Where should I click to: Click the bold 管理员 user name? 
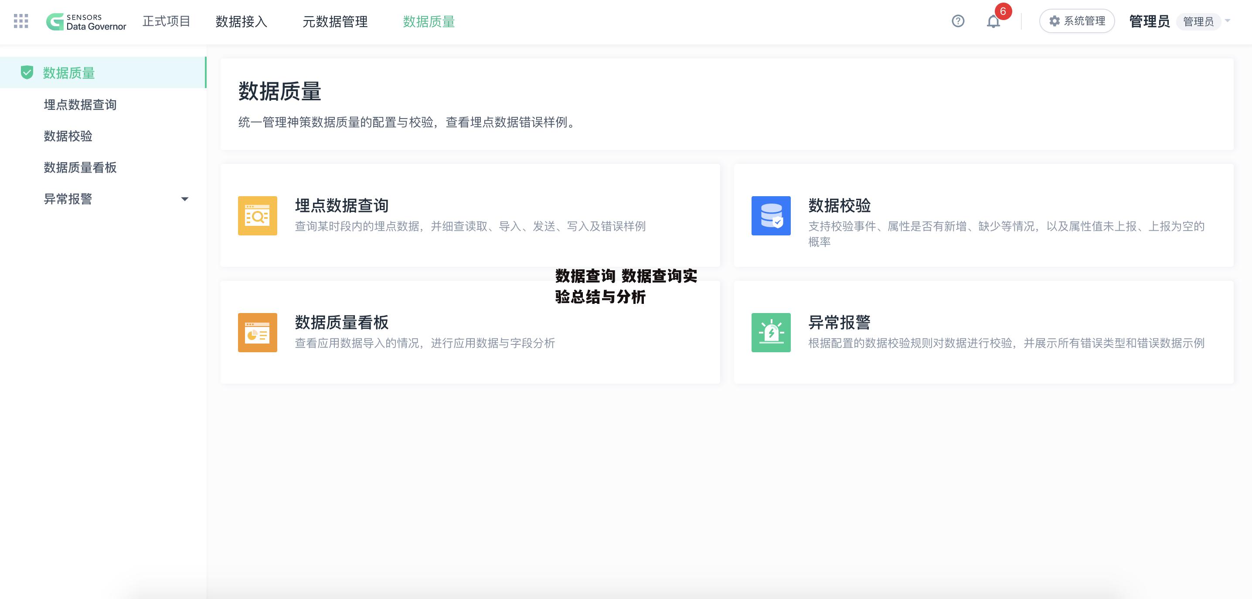pos(1149,21)
